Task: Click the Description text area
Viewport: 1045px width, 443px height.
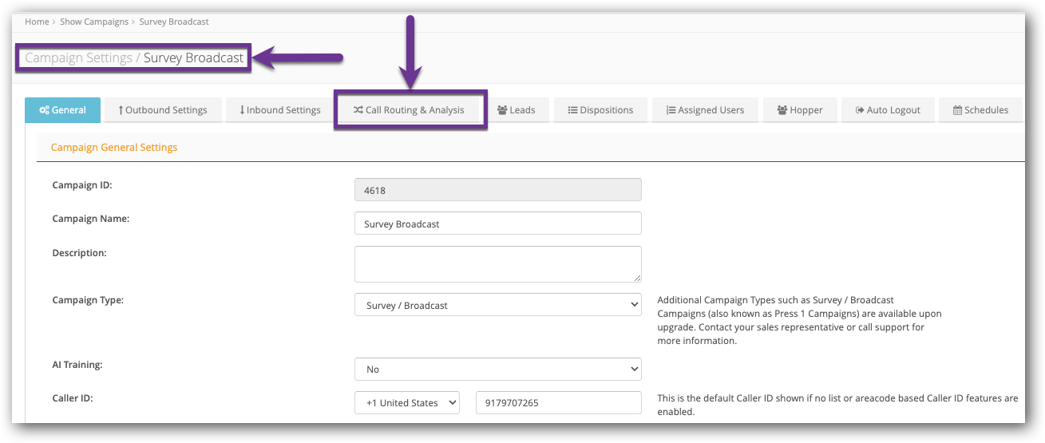Action: coord(497,263)
